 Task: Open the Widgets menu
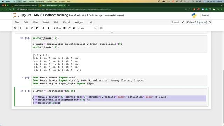pos(79,22)
